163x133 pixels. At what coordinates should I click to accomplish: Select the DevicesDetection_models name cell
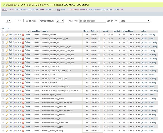click(53, 115)
